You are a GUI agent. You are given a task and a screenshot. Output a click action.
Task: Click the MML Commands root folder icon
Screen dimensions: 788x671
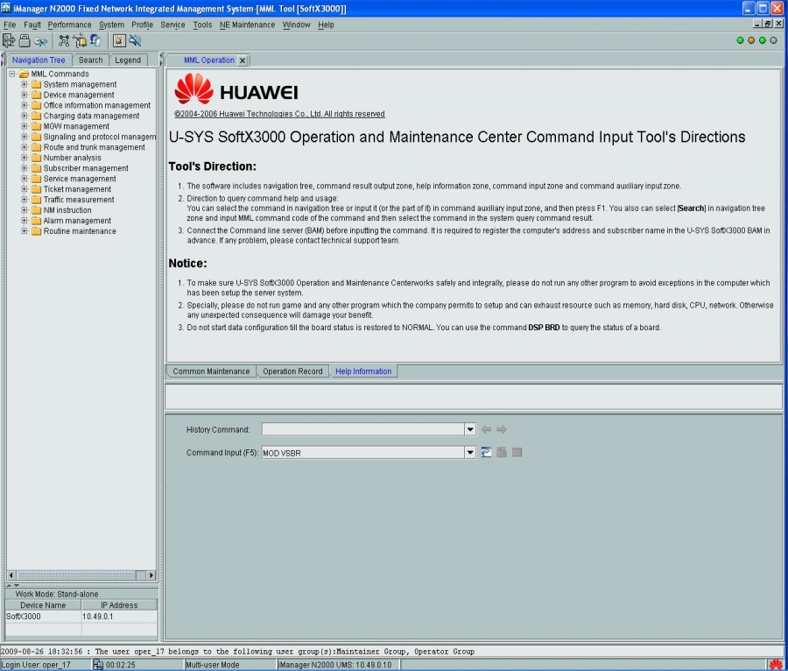click(25, 74)
